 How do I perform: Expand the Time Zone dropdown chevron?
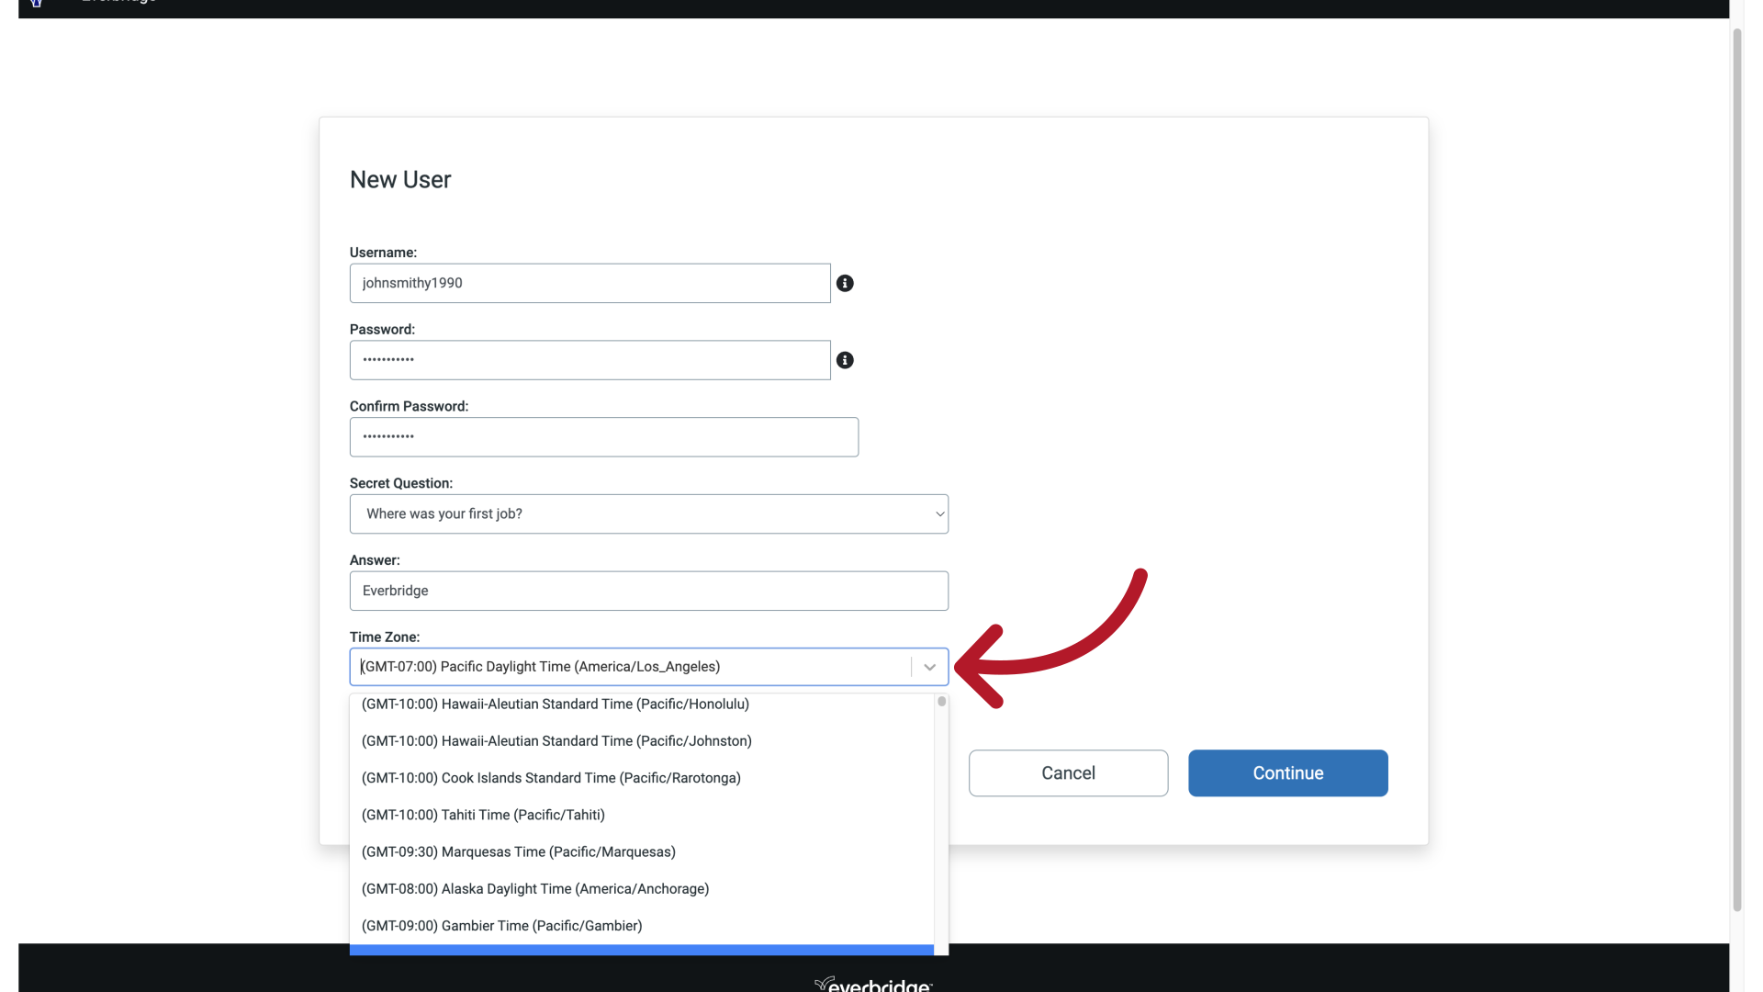(928, 666)
